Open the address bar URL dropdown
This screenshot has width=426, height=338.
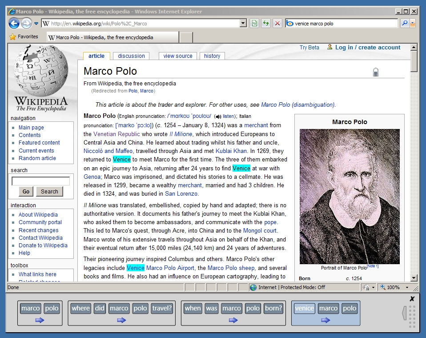point(243,24)
